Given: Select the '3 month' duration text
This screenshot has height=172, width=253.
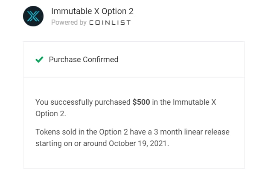Looking at the screenshot, I should [x=168, y=132].
